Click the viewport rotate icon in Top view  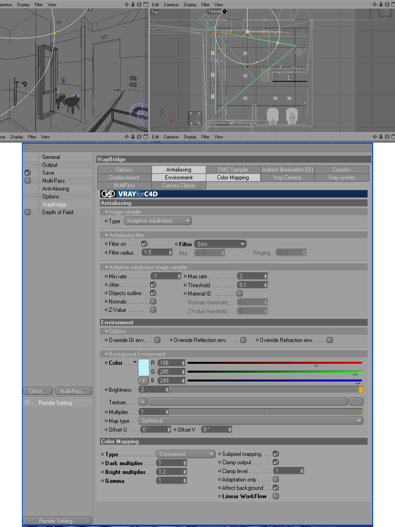coord(387,4)
